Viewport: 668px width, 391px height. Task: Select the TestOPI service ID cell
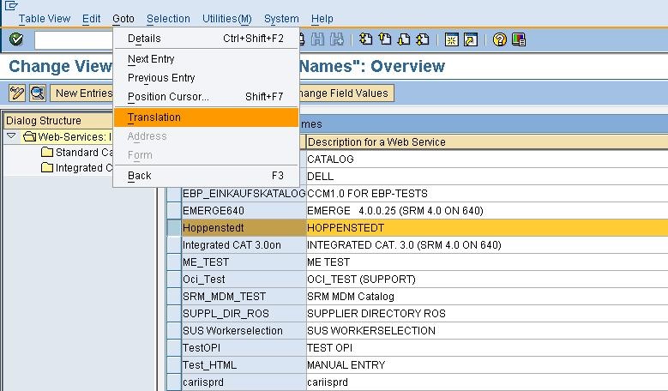(244, 347)
